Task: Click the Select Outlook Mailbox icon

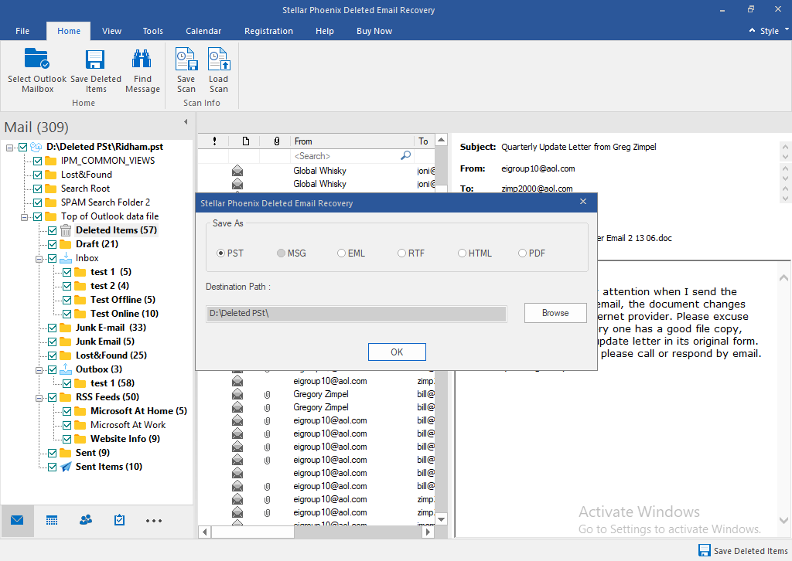Action: click(37, 58)
